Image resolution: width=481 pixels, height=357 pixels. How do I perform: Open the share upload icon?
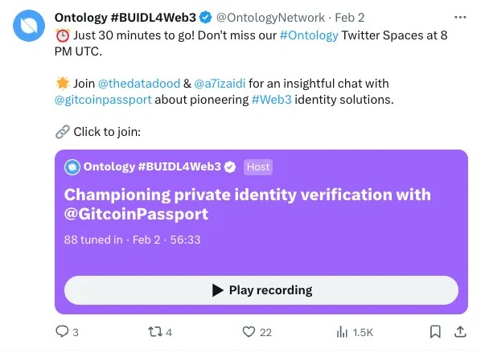460,331
